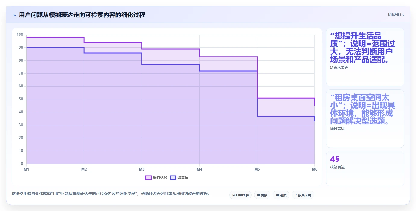The height and width of the screenshot is (211, 416).
Task: Click the 决策表达 value 45
Action: click(335, 159)
